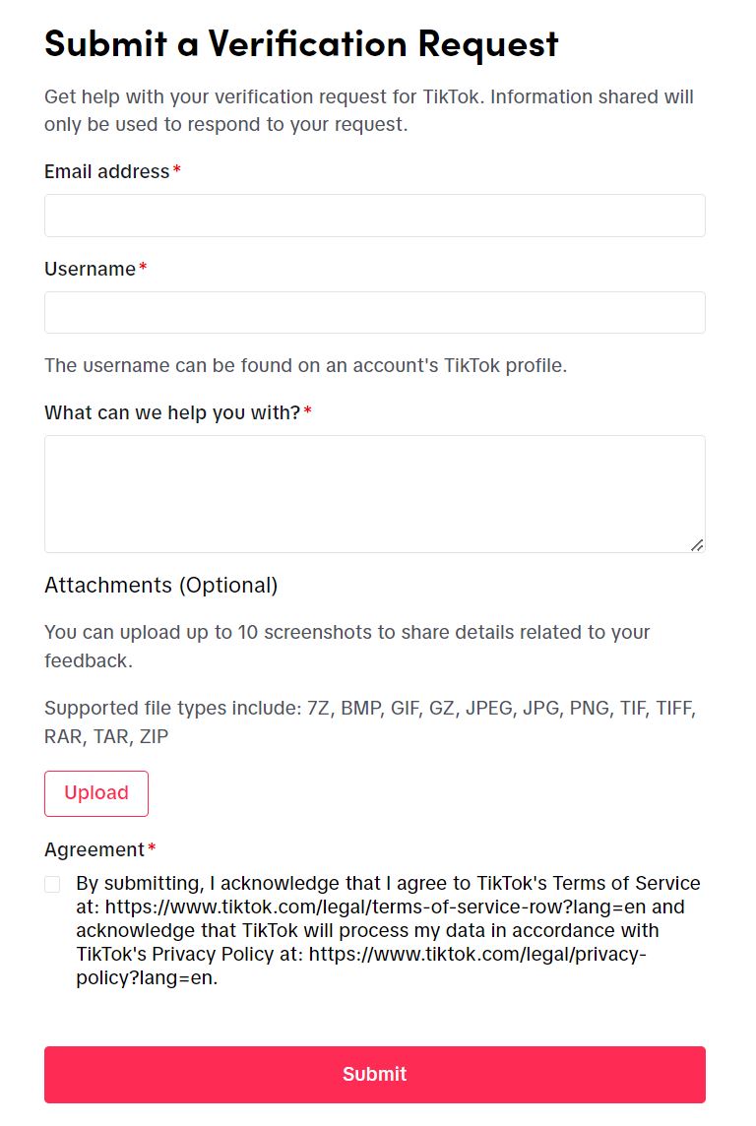Image resolution: width=756 pixels, height=1126 pixels.
Task: Click the textarea resize handle
Action: [x=697, y=544]
